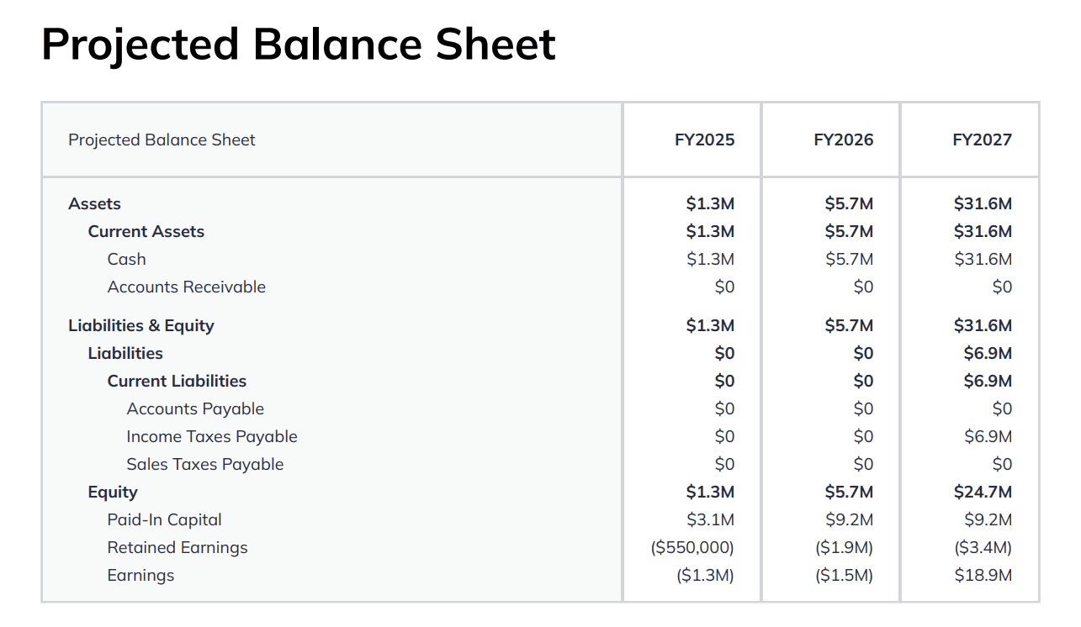Click the Income Taxes Payable row label
Image resolution: width=1081 pixels, height=627 pixels.
click(212, 436)
